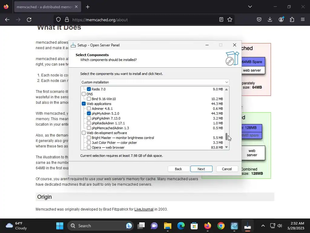Click components list scrollbar thumb
Viewport: 310px width, 233px height.
[x=226, y=137]
